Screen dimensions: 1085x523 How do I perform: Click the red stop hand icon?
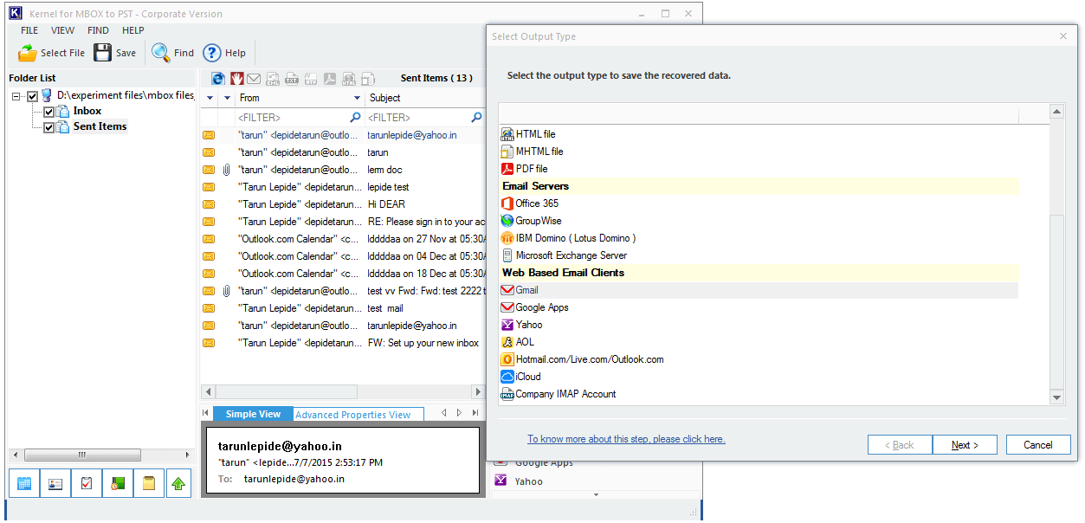[236, 79]
